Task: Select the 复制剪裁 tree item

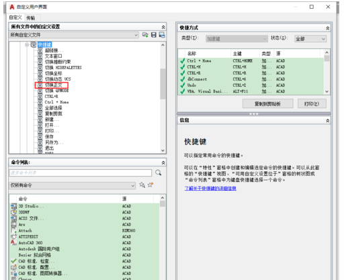Action: point(54,113)
